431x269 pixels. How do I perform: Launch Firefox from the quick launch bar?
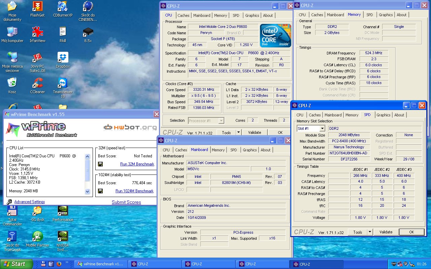point(59,264)
